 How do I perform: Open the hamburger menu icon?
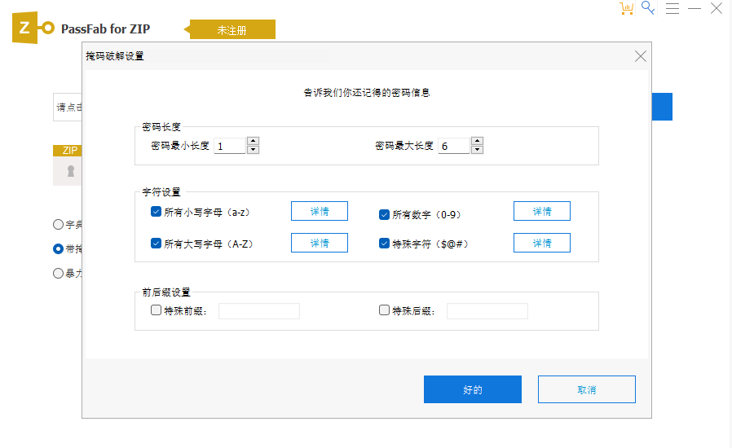coord(672,8)
